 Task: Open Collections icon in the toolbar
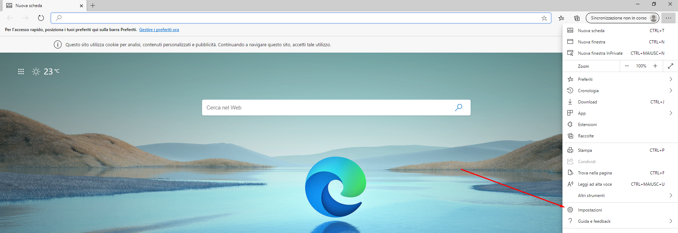(577, 18)
